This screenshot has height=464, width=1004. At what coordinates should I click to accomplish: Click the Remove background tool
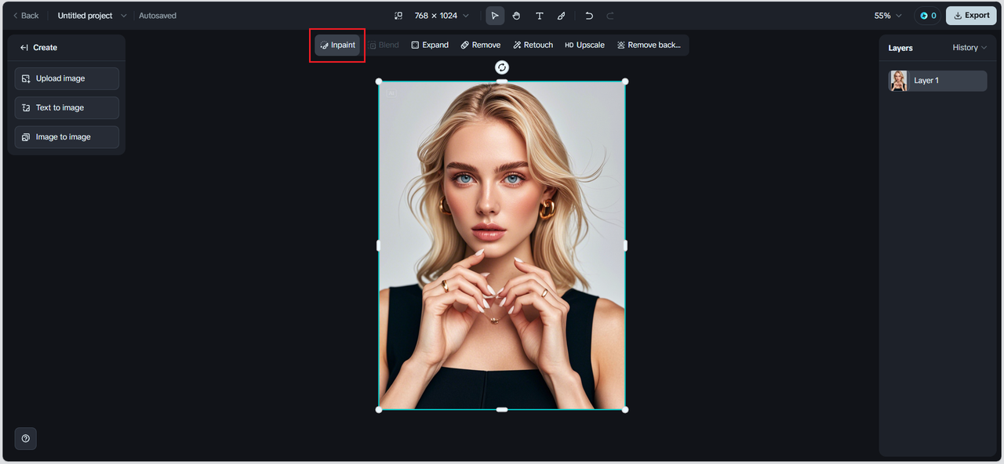click(649, 45)
